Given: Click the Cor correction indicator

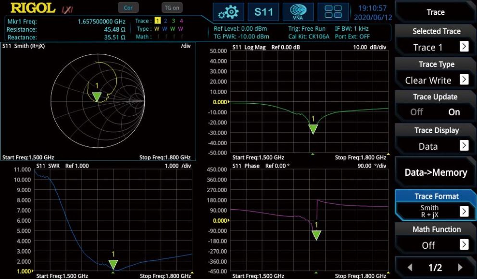Looking at the screenshot, I should [x=128, y=8].
